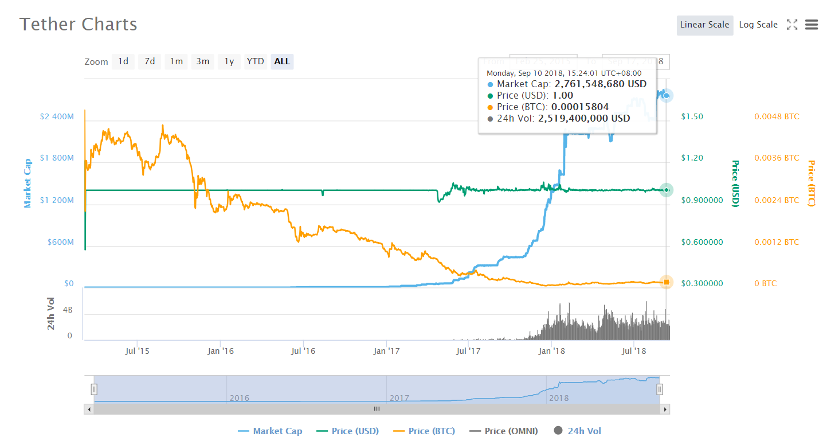
Task: Set zoom range to 1d
Action: coord(123,61)
